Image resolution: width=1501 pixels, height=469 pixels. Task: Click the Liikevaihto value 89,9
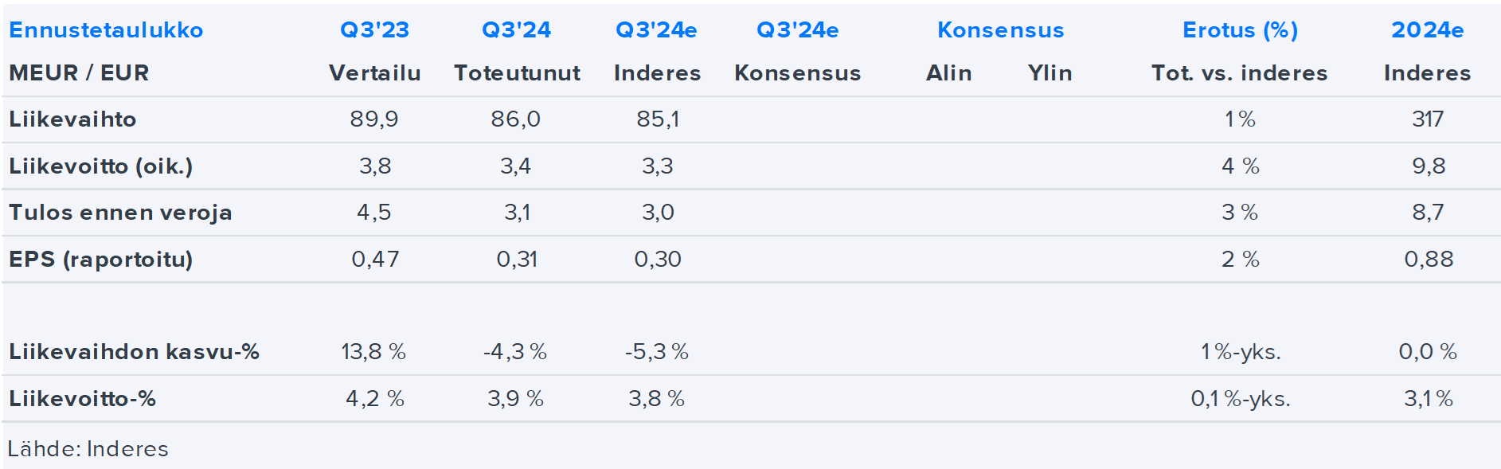pos(374,119)
